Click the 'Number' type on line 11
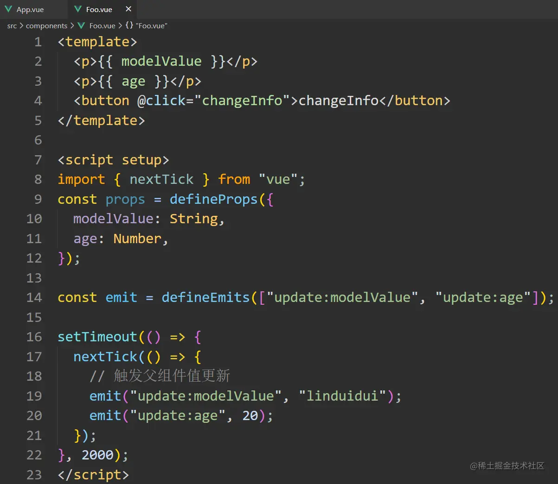The height and width of the screenshot is (484, 558). point(137,239)
